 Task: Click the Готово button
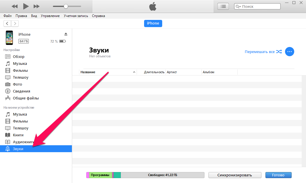[x=278, y=175]
